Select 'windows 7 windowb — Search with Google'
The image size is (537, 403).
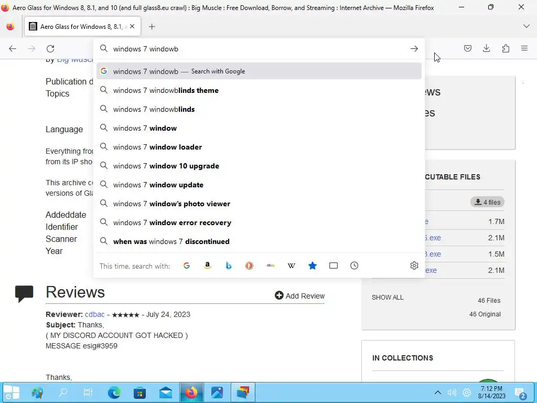pos(259,71)
